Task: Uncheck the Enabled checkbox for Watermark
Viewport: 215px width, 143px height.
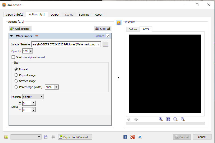Action: point(108,36)
